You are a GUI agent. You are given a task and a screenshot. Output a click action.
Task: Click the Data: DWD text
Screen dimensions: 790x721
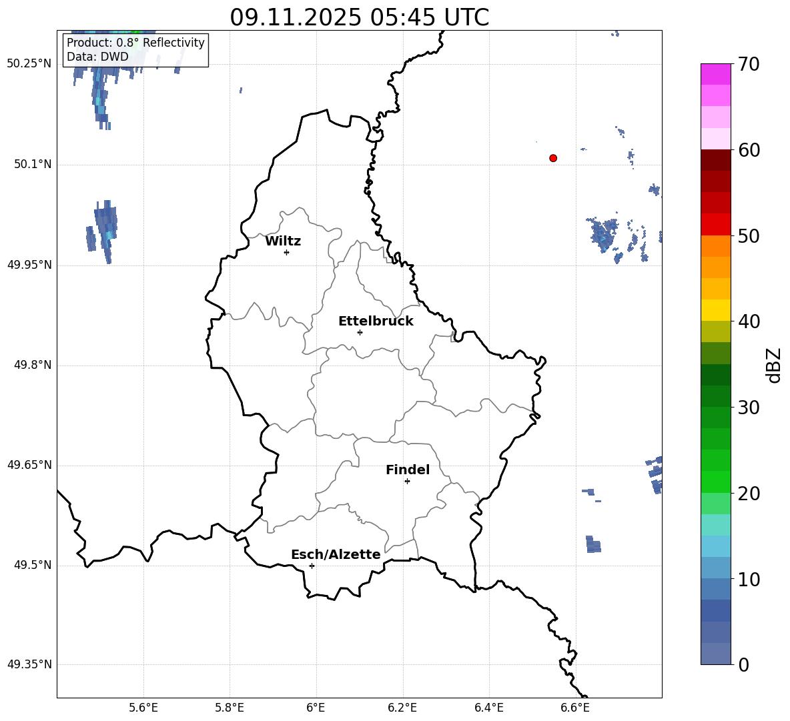click(x=97, y=57)
